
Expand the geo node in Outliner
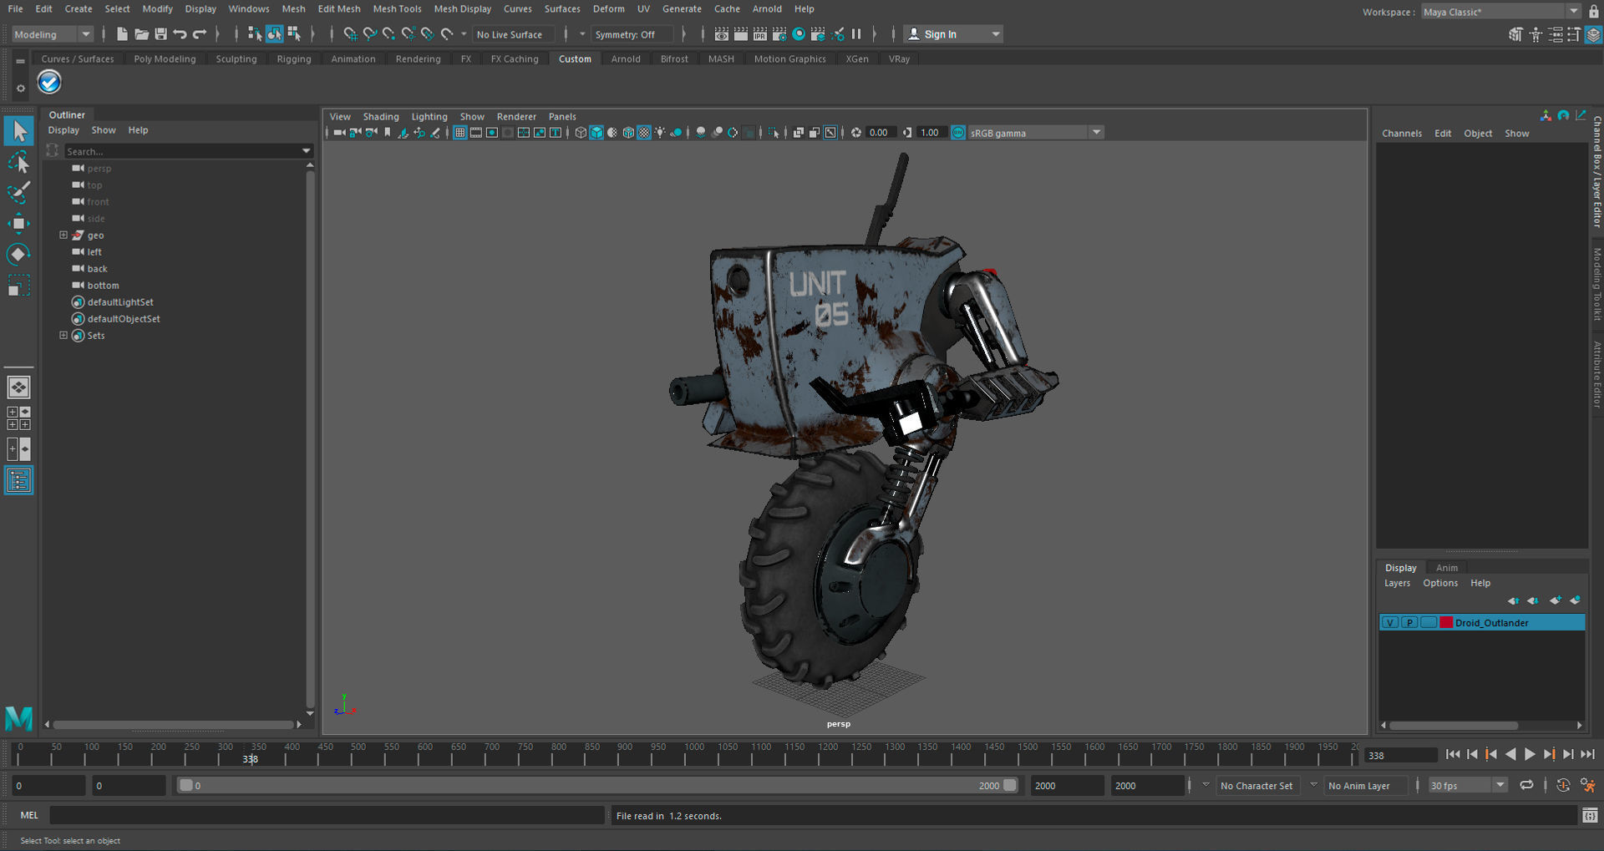tap(63, 236)
